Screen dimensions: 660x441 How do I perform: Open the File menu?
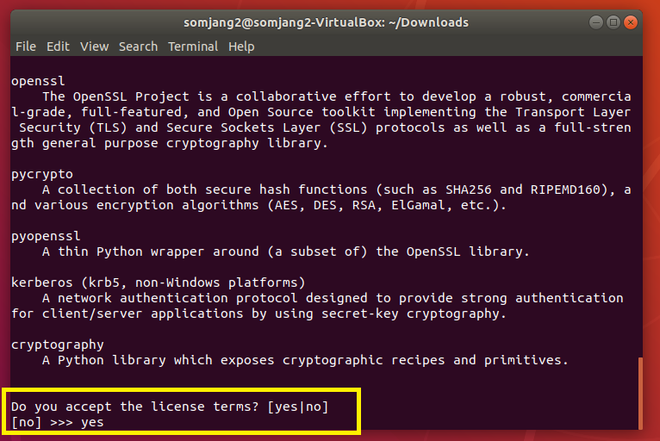point(26,47)
